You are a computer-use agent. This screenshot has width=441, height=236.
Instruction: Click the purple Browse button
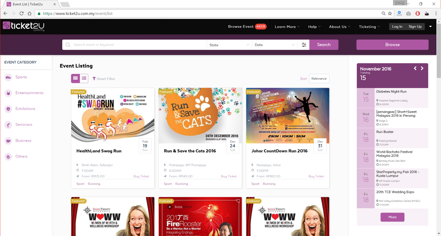pos(392,45)
